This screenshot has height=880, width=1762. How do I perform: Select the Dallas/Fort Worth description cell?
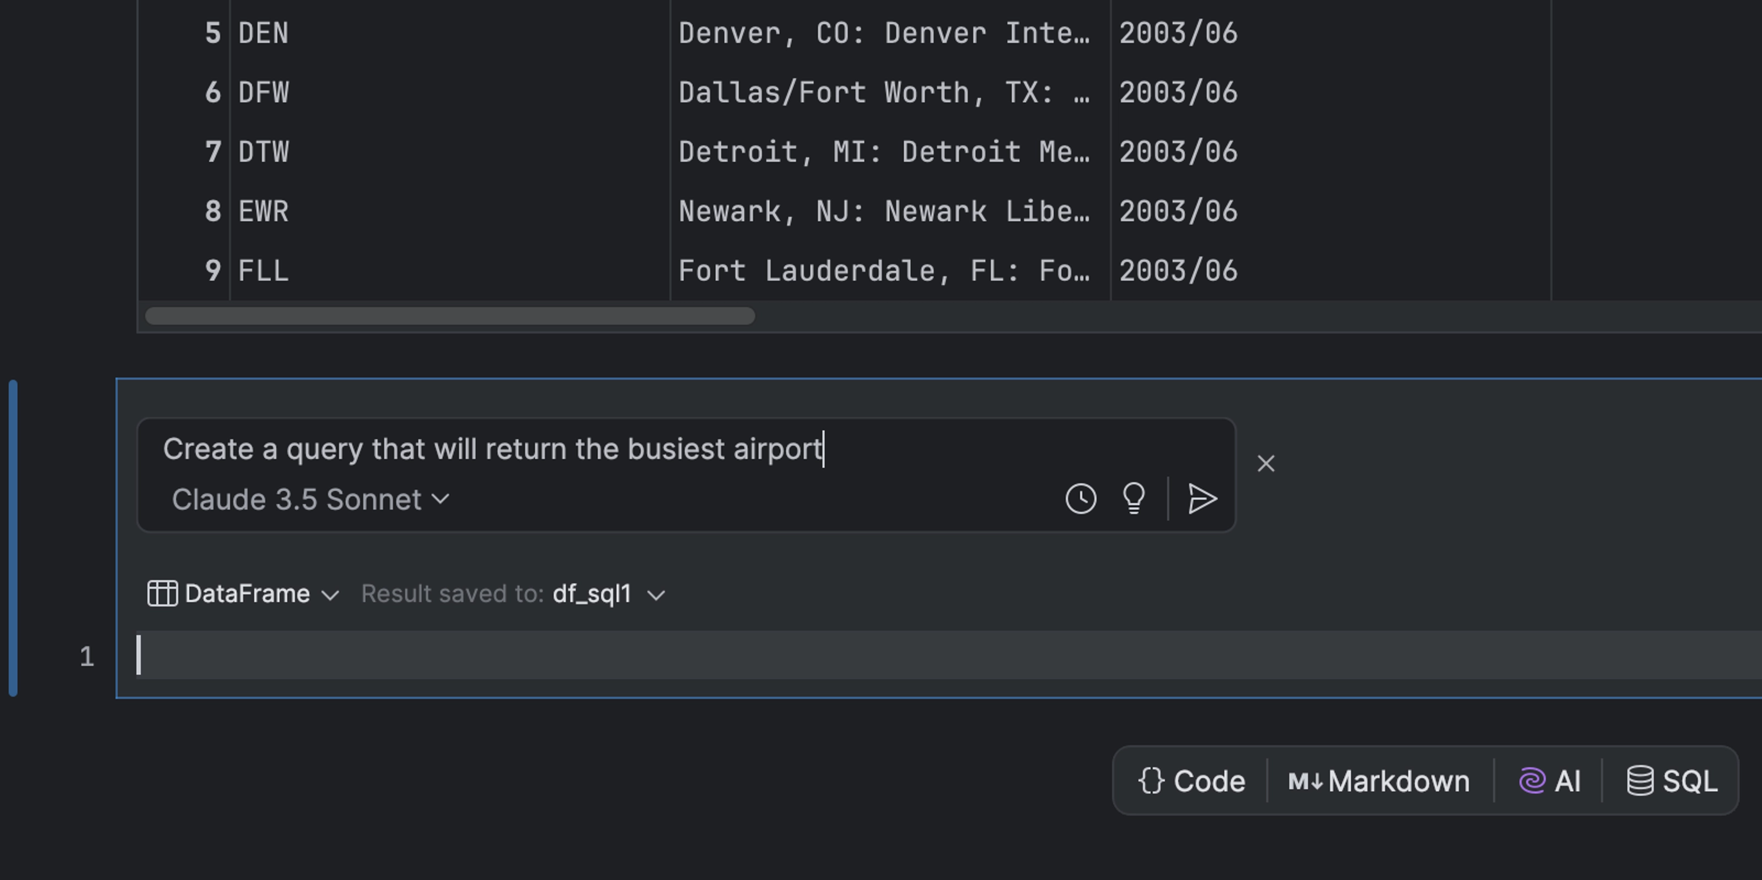pos(884,93)
